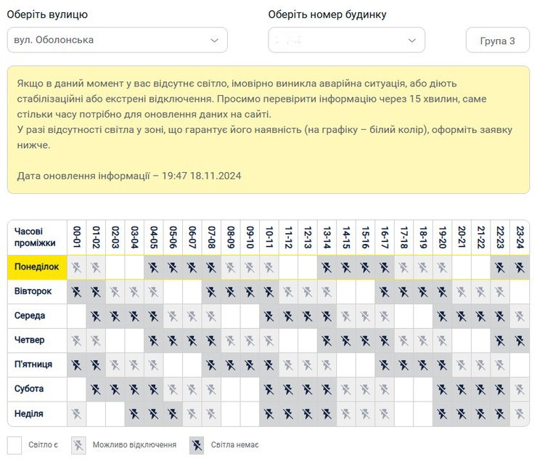Click the Можливо відключення legend label

[x=134, y=445]
